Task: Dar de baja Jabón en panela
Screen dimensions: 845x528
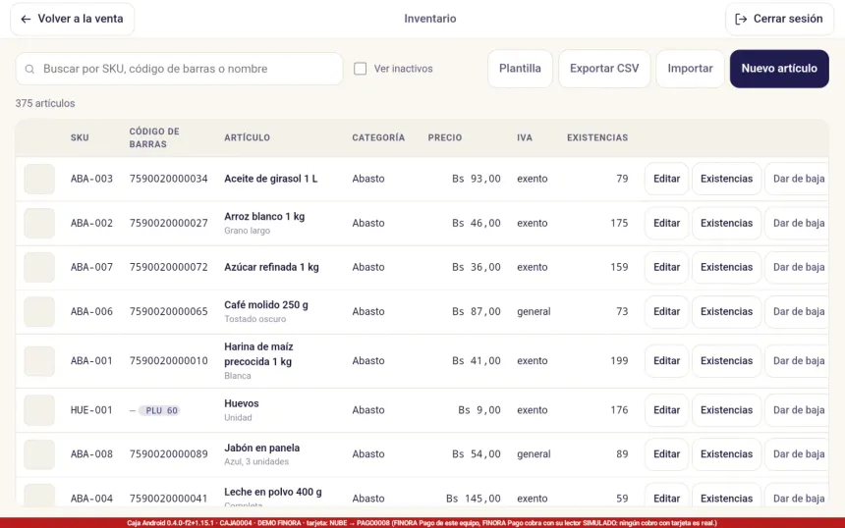Action: click(x=797, y=454)
